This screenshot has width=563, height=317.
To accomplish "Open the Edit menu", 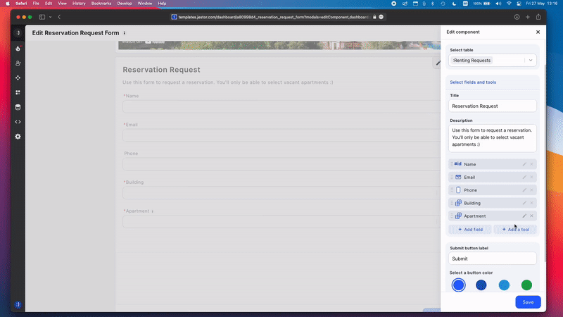I will pos(49,4).
